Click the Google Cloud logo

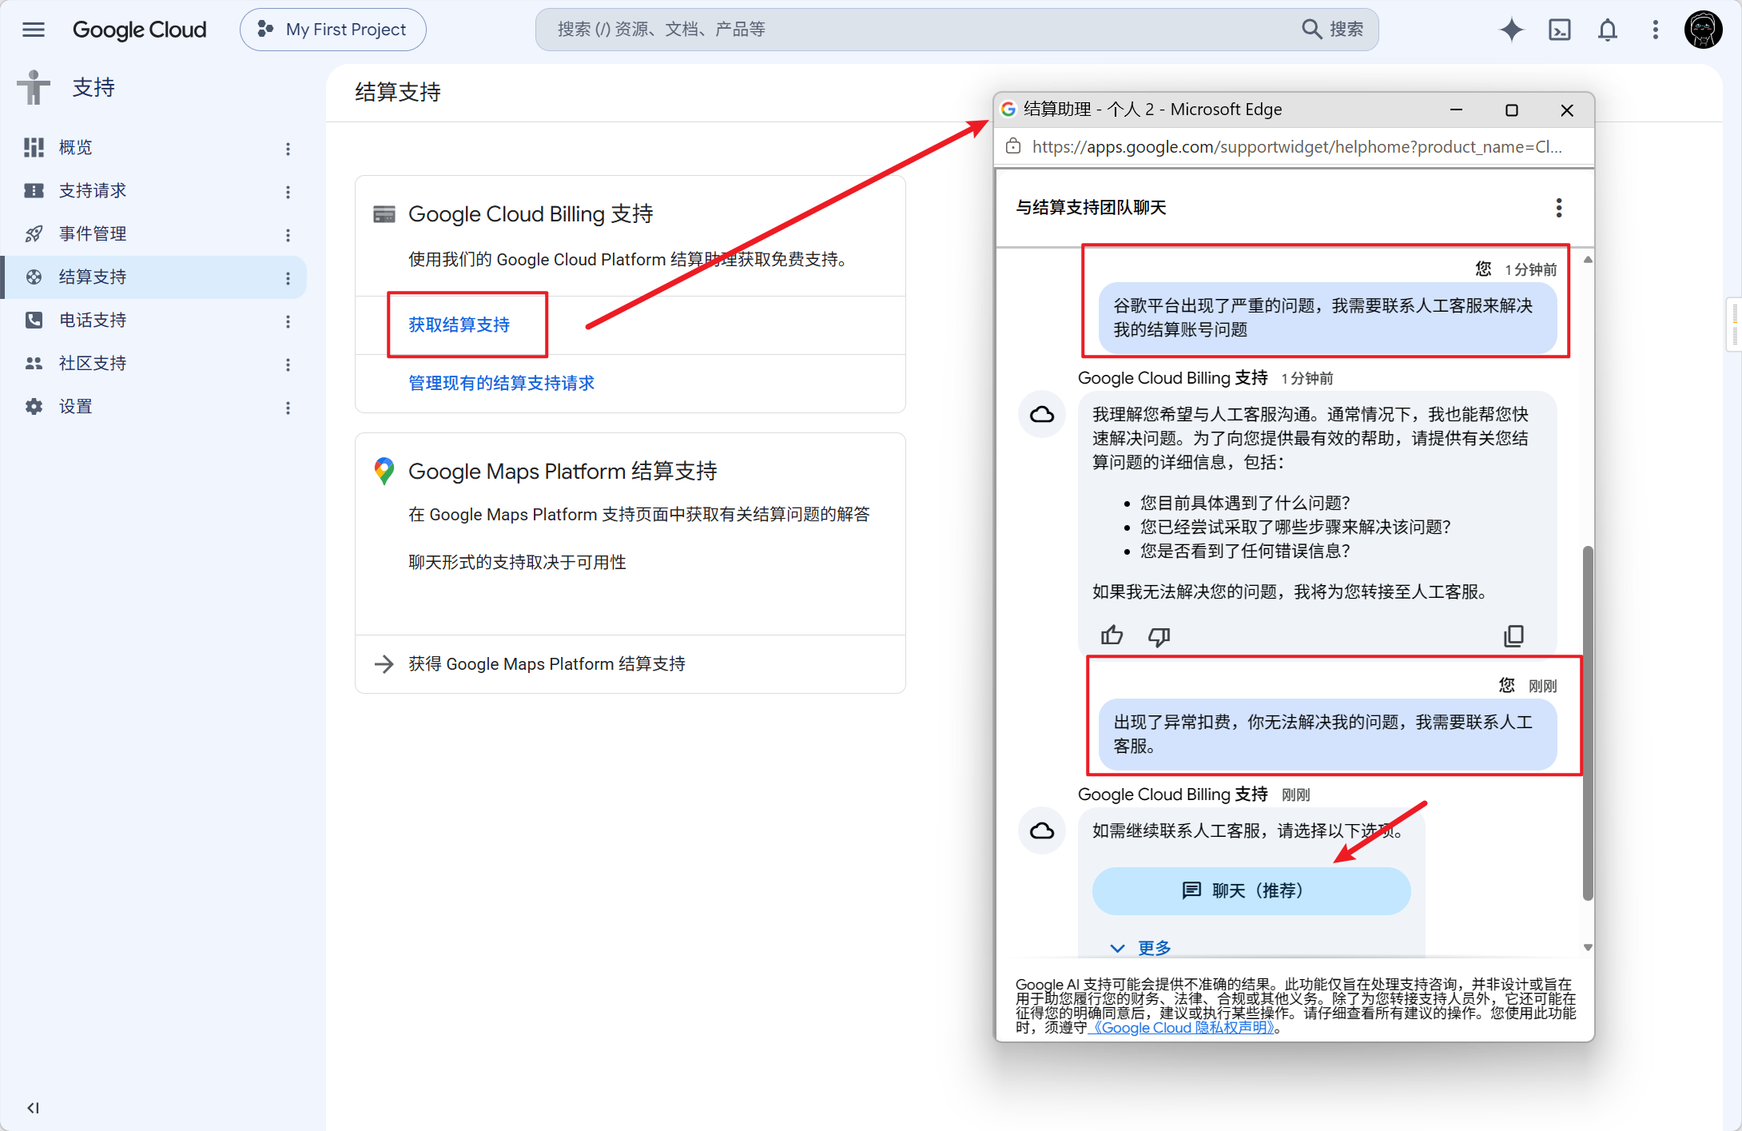point(139,30)
